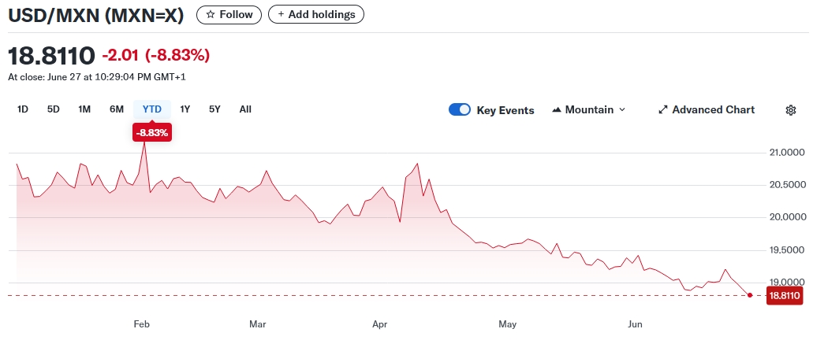
Task: Click the Jun label on the time axis
Action: 635,324
